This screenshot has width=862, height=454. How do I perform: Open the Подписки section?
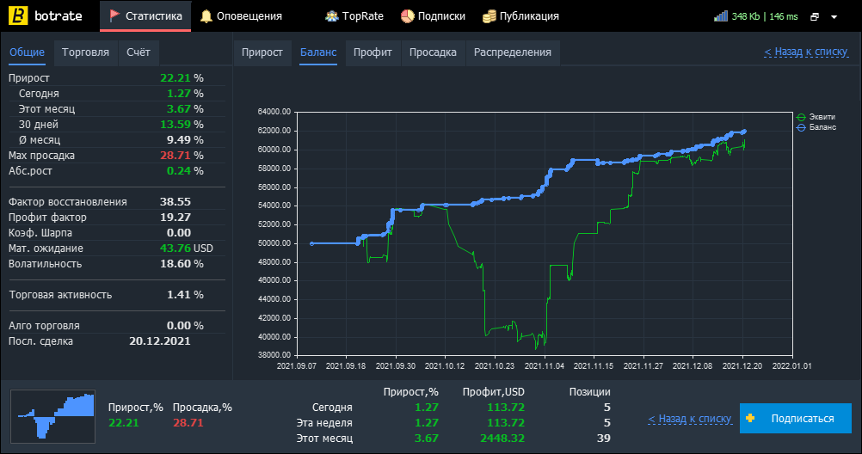pos(433,16)
